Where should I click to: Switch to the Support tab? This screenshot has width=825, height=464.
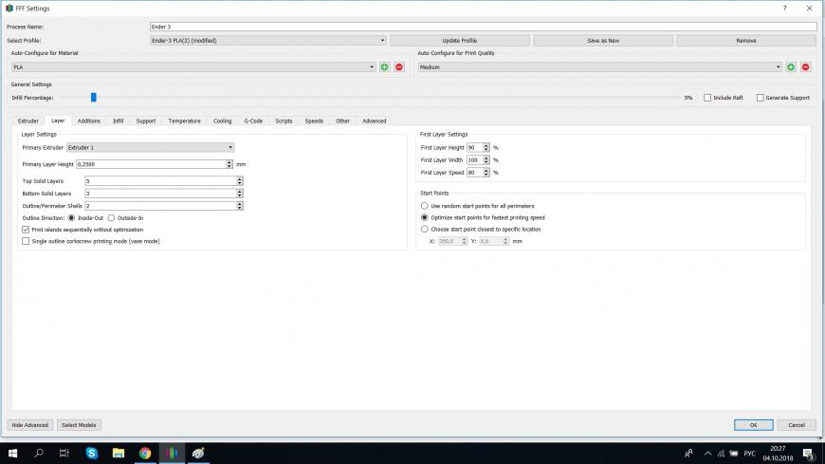pos(146,121)
